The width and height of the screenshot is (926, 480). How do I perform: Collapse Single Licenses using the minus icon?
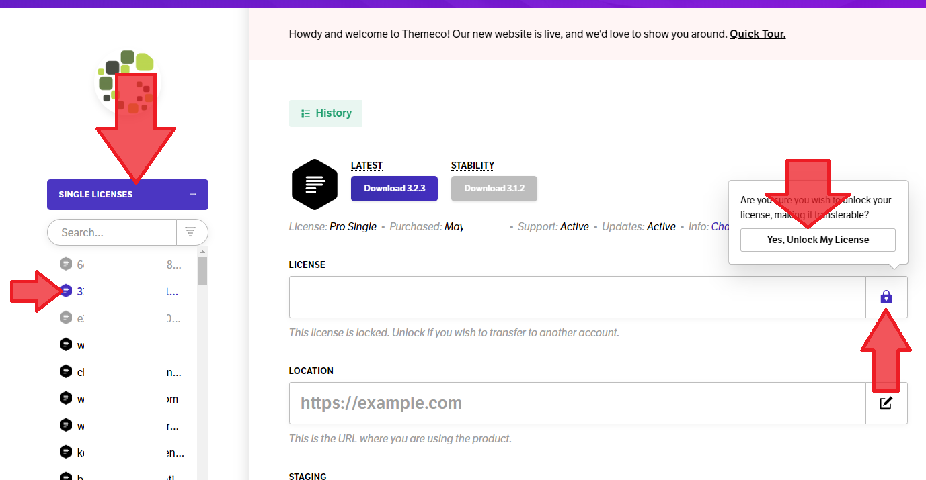point(193,195)
